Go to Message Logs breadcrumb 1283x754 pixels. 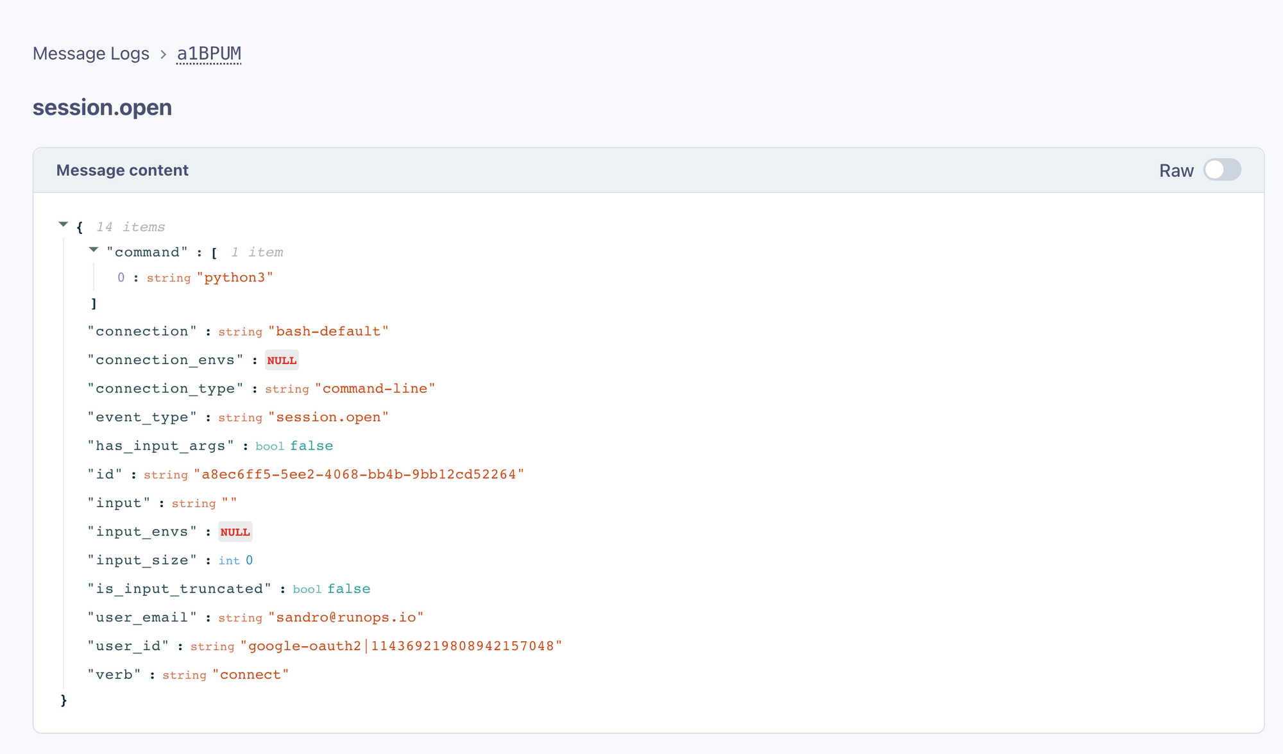[x=91, y=54]
